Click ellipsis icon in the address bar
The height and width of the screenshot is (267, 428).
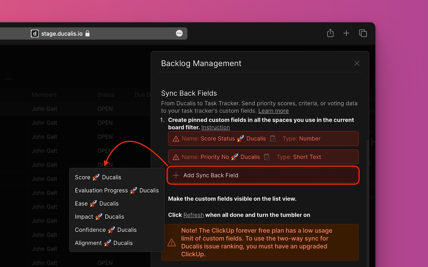[x=179, y=33]
